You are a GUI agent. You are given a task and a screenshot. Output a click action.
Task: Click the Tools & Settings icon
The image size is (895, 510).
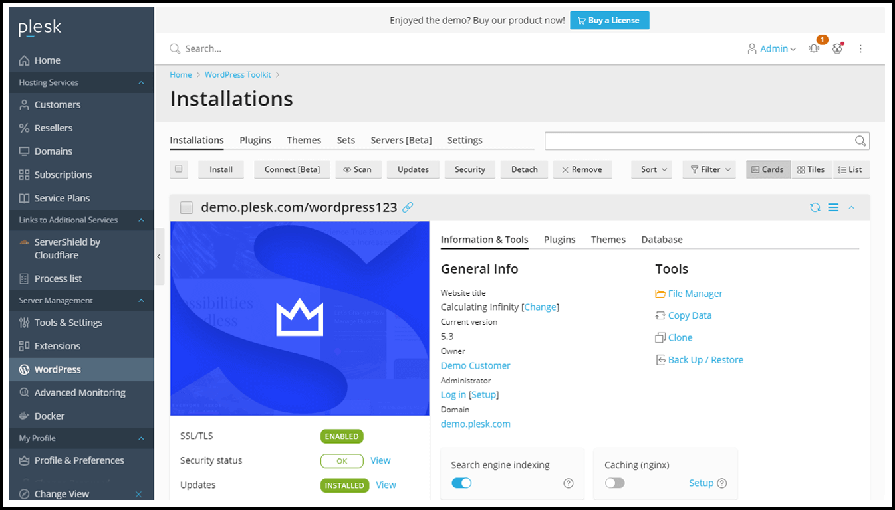coord(24,323)
